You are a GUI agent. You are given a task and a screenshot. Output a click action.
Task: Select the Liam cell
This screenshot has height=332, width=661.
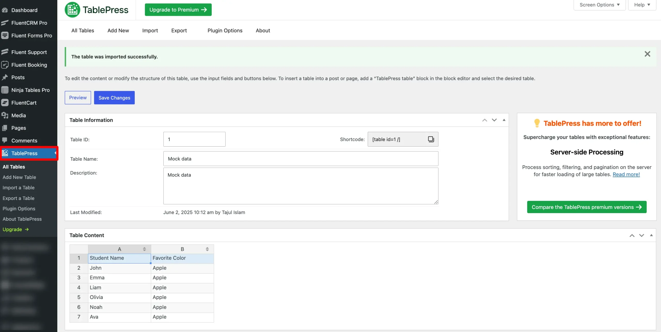(120, 288)
